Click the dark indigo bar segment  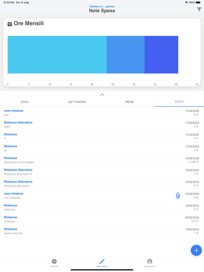[x=161, y=55]
